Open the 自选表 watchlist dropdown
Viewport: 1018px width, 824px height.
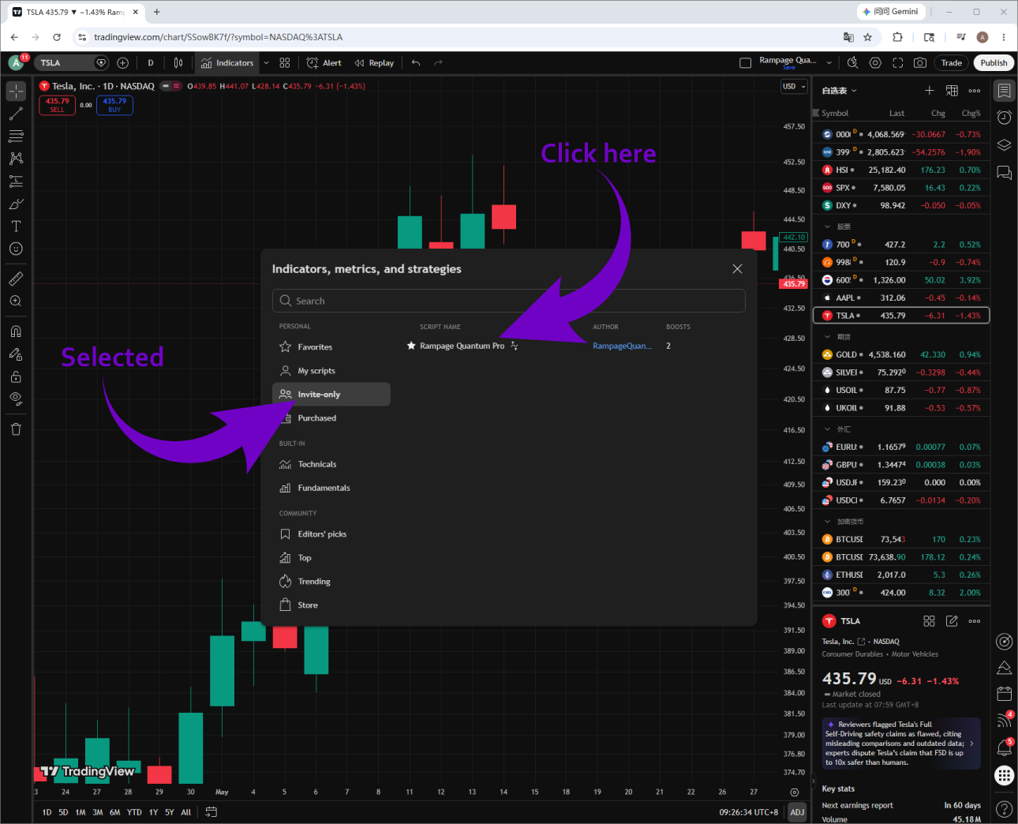coord(839,91)
